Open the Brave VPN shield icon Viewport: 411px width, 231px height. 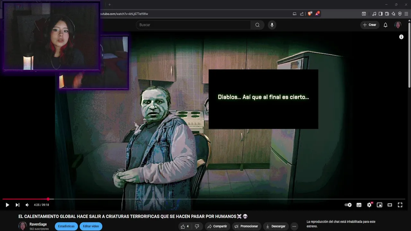pyautogui.click(x=400, y=14)
